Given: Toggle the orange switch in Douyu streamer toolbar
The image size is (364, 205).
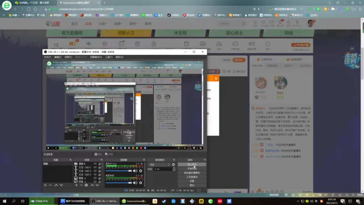Looking at the screenshot, I should pyautogui.click(x=72, y=44).
